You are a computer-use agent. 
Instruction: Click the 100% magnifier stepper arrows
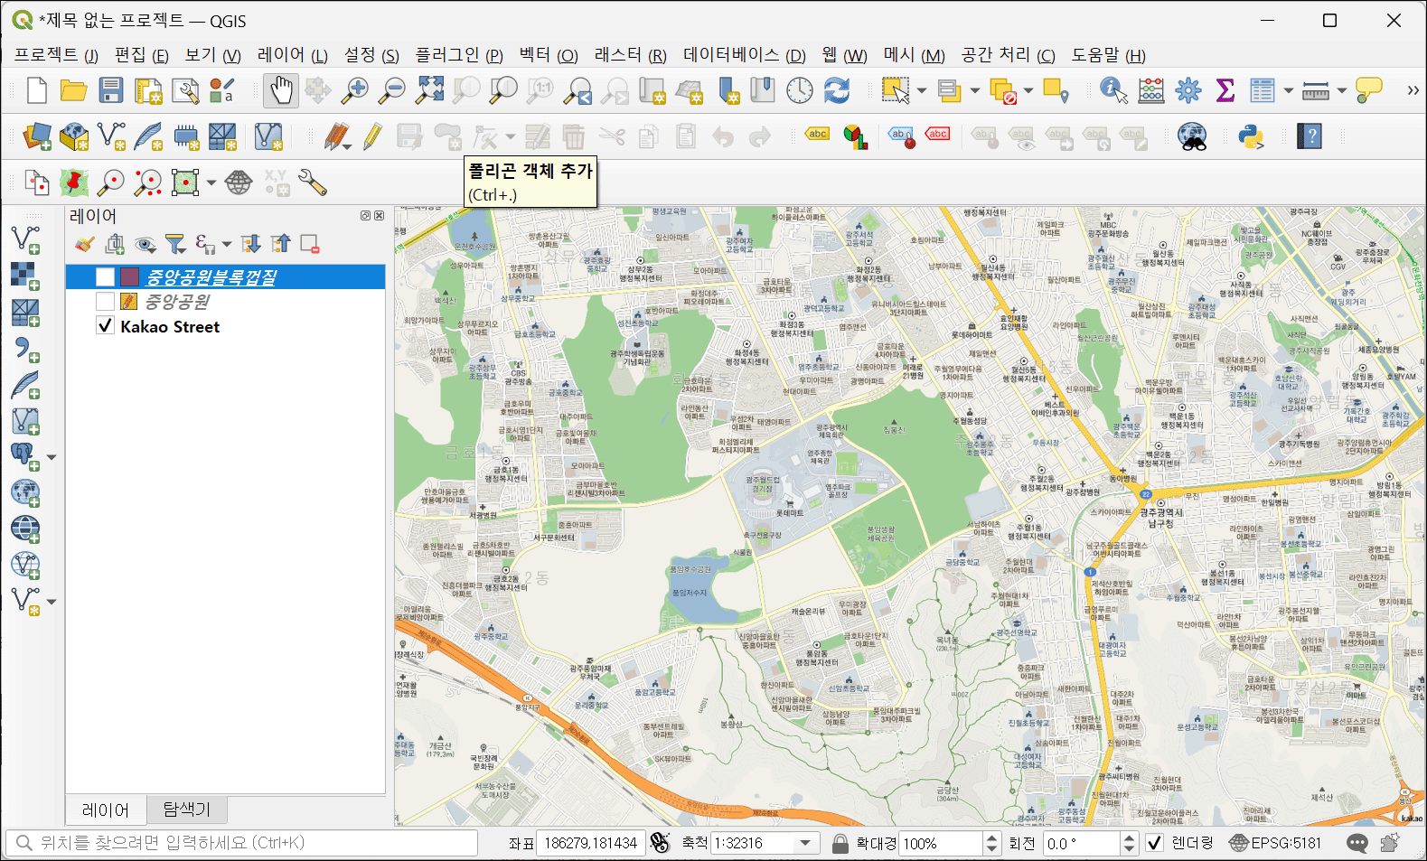(991, 843)
